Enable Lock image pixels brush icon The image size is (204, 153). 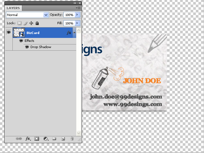(25, 23)
